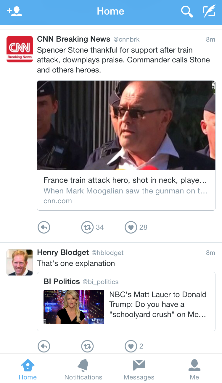Open the Messages tab
The image size is (222, 383).
pos(139,369)
